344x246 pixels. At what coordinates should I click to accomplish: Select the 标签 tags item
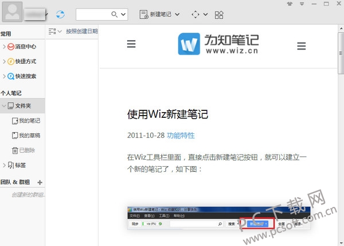point(17,165)
